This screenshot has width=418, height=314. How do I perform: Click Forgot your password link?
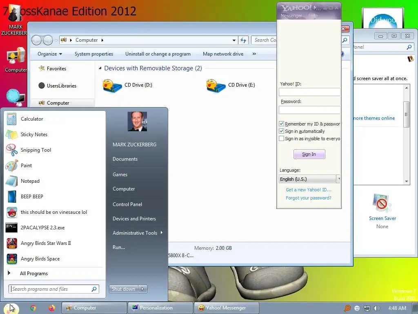click(309, 198)
